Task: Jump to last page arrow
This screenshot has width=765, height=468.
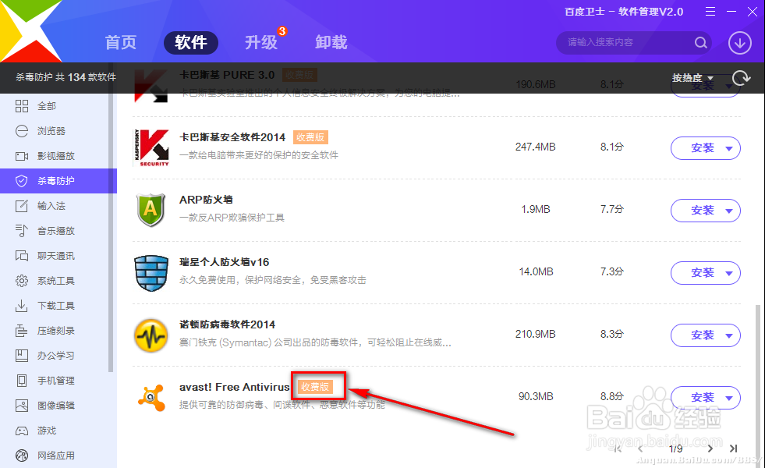Action: click(733, 448)
